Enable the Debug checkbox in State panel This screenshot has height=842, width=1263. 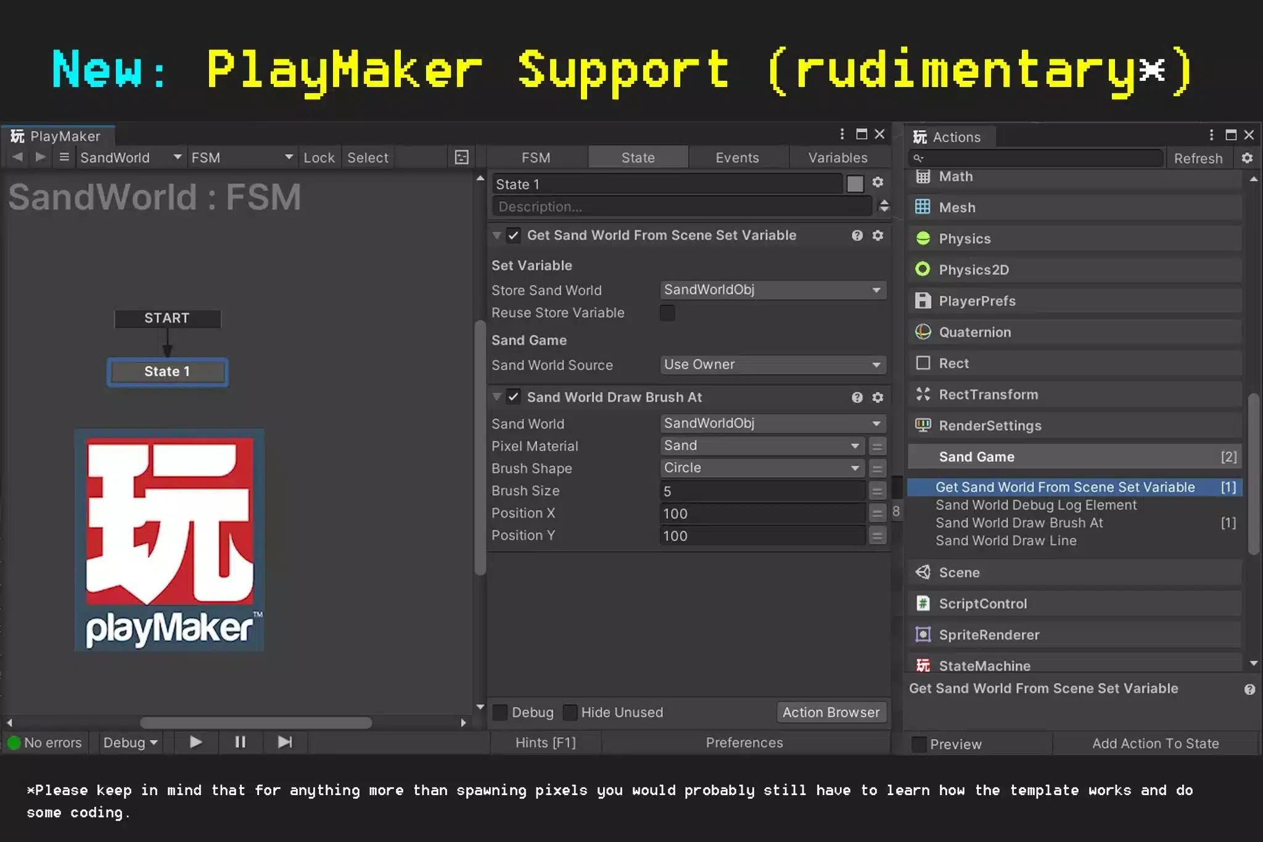[x=500, y=712]
